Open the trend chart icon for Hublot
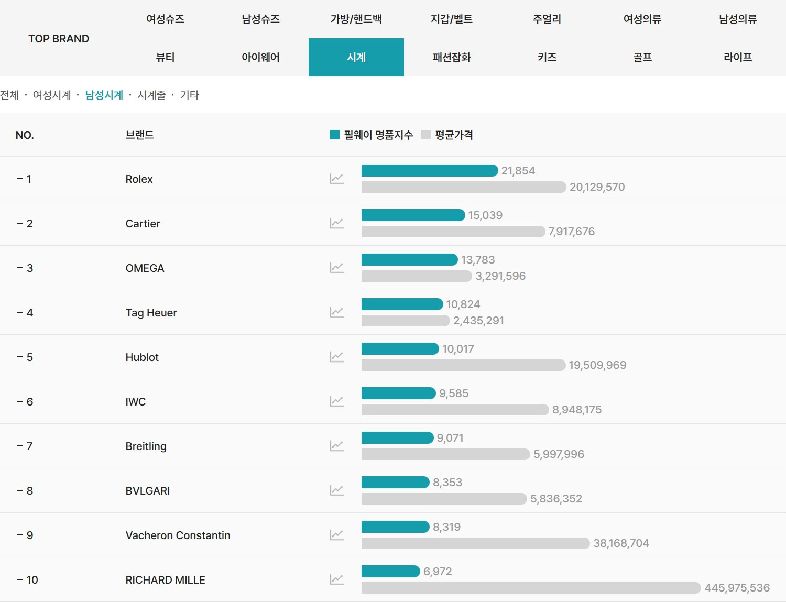Image resolution: width=786 pixels, height=602 pixels. coord(337,357)
